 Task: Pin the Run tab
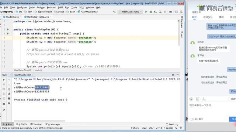[x=4, y=110]
